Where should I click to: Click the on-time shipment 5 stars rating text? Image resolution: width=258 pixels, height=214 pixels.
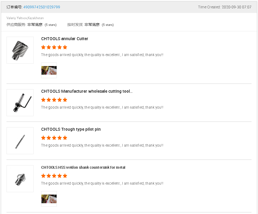point(108,25)
